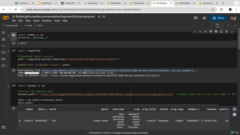The width and height of the screenshot is (240, 135).
Task: Move the selected cell down
Action: [x=200, y=31]
